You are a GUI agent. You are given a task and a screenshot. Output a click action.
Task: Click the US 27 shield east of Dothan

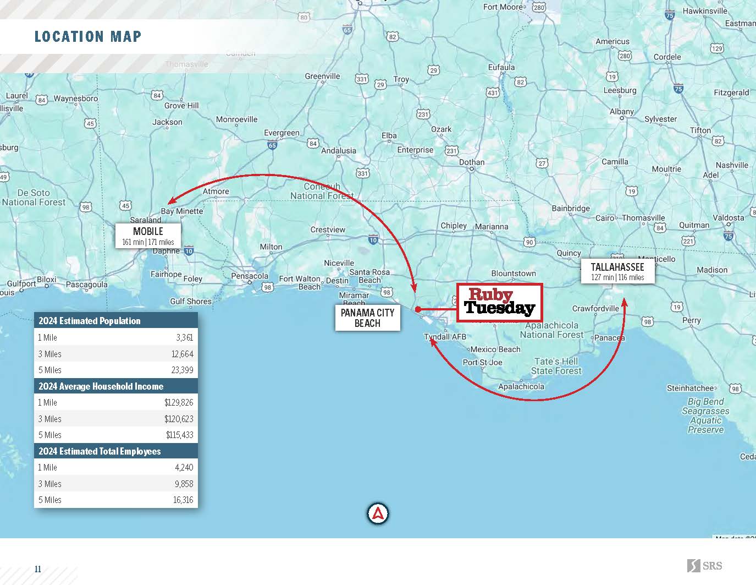pos(543,163)
